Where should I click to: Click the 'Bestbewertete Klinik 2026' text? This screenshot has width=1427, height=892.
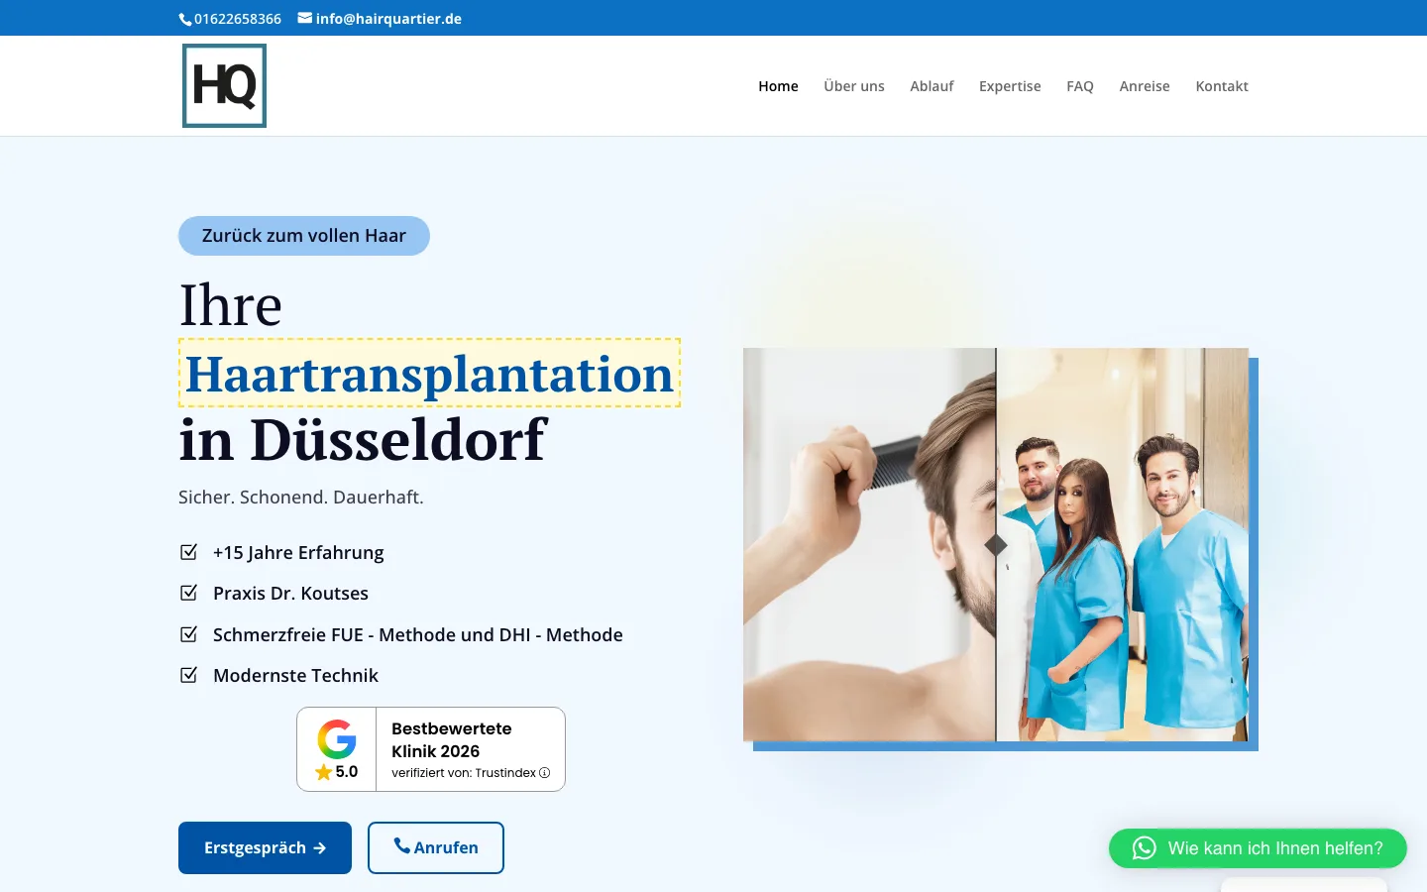point(452,739)
